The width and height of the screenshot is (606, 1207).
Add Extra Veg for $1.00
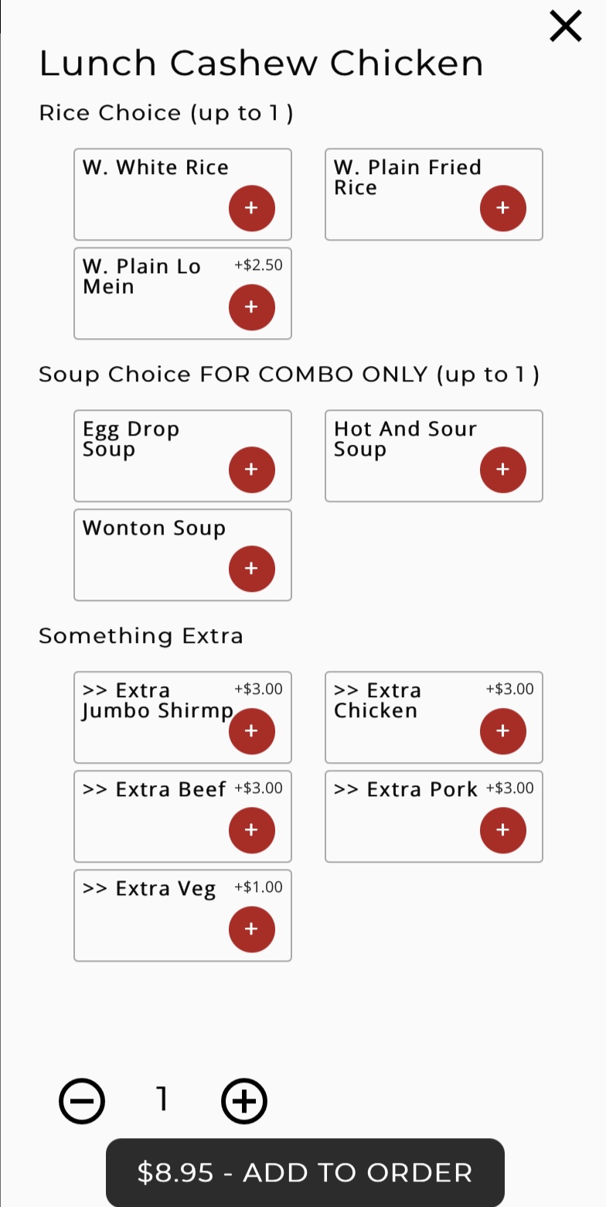pyautogui.click(x=251, y=929)
